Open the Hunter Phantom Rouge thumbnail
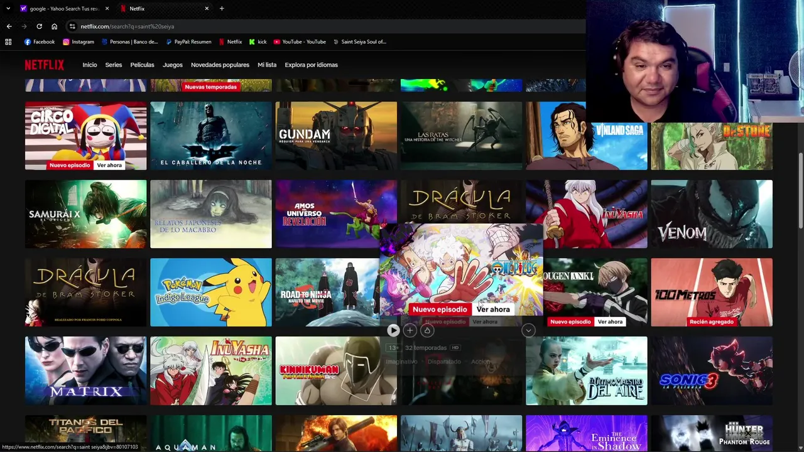This screenshot has width=804, height=452. [712, 433]
